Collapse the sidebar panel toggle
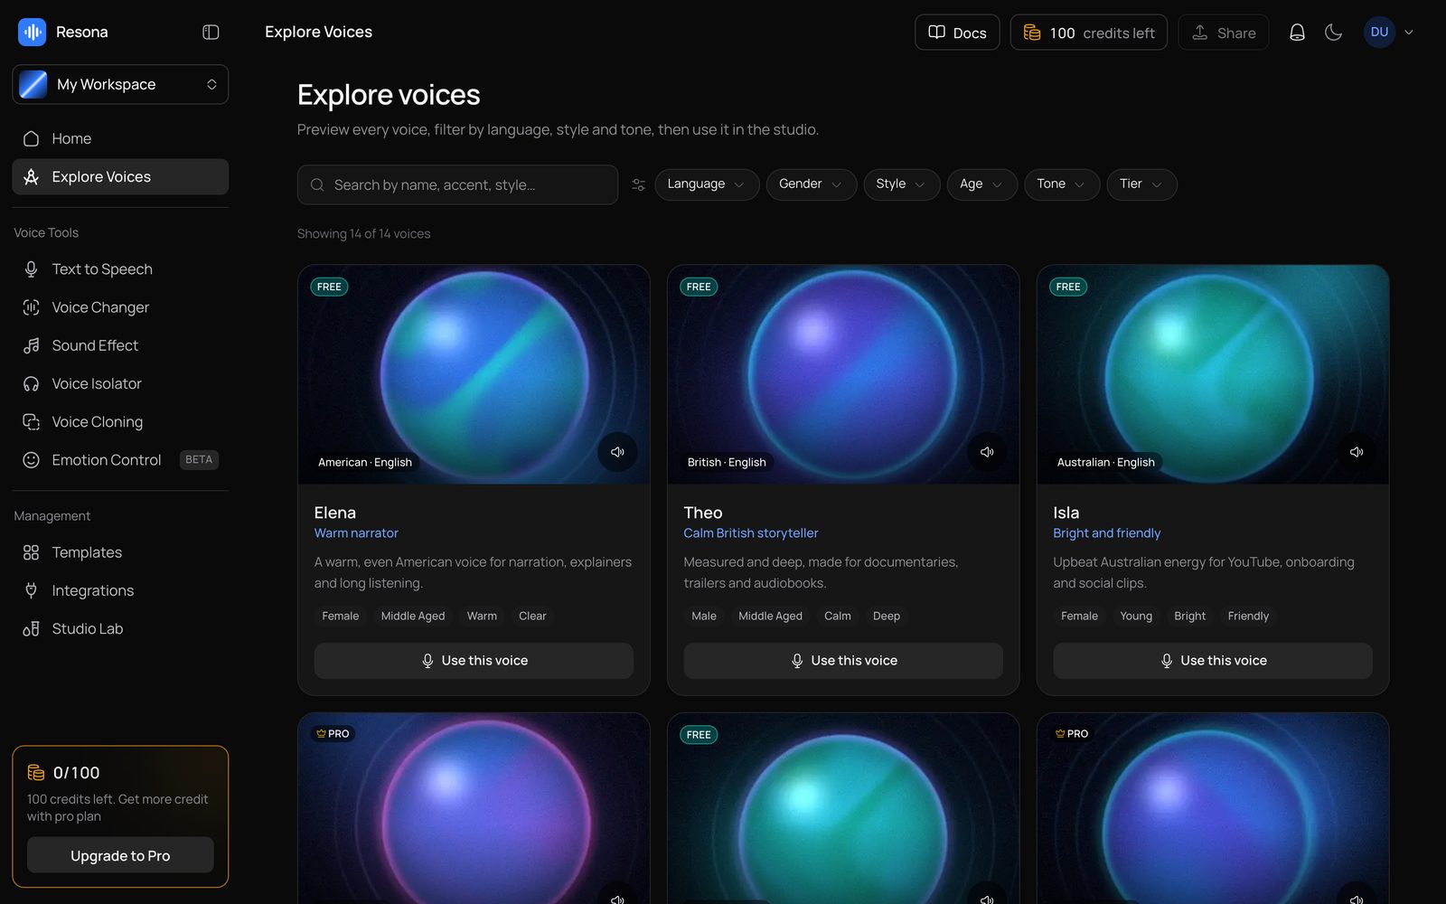This screenshot has height=904, width=1446. coord(211,32)
